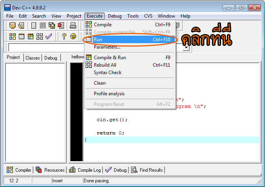Click the Compile Log bar-chart icon
Screen dimensions: 265x187
tap(72, 170)
